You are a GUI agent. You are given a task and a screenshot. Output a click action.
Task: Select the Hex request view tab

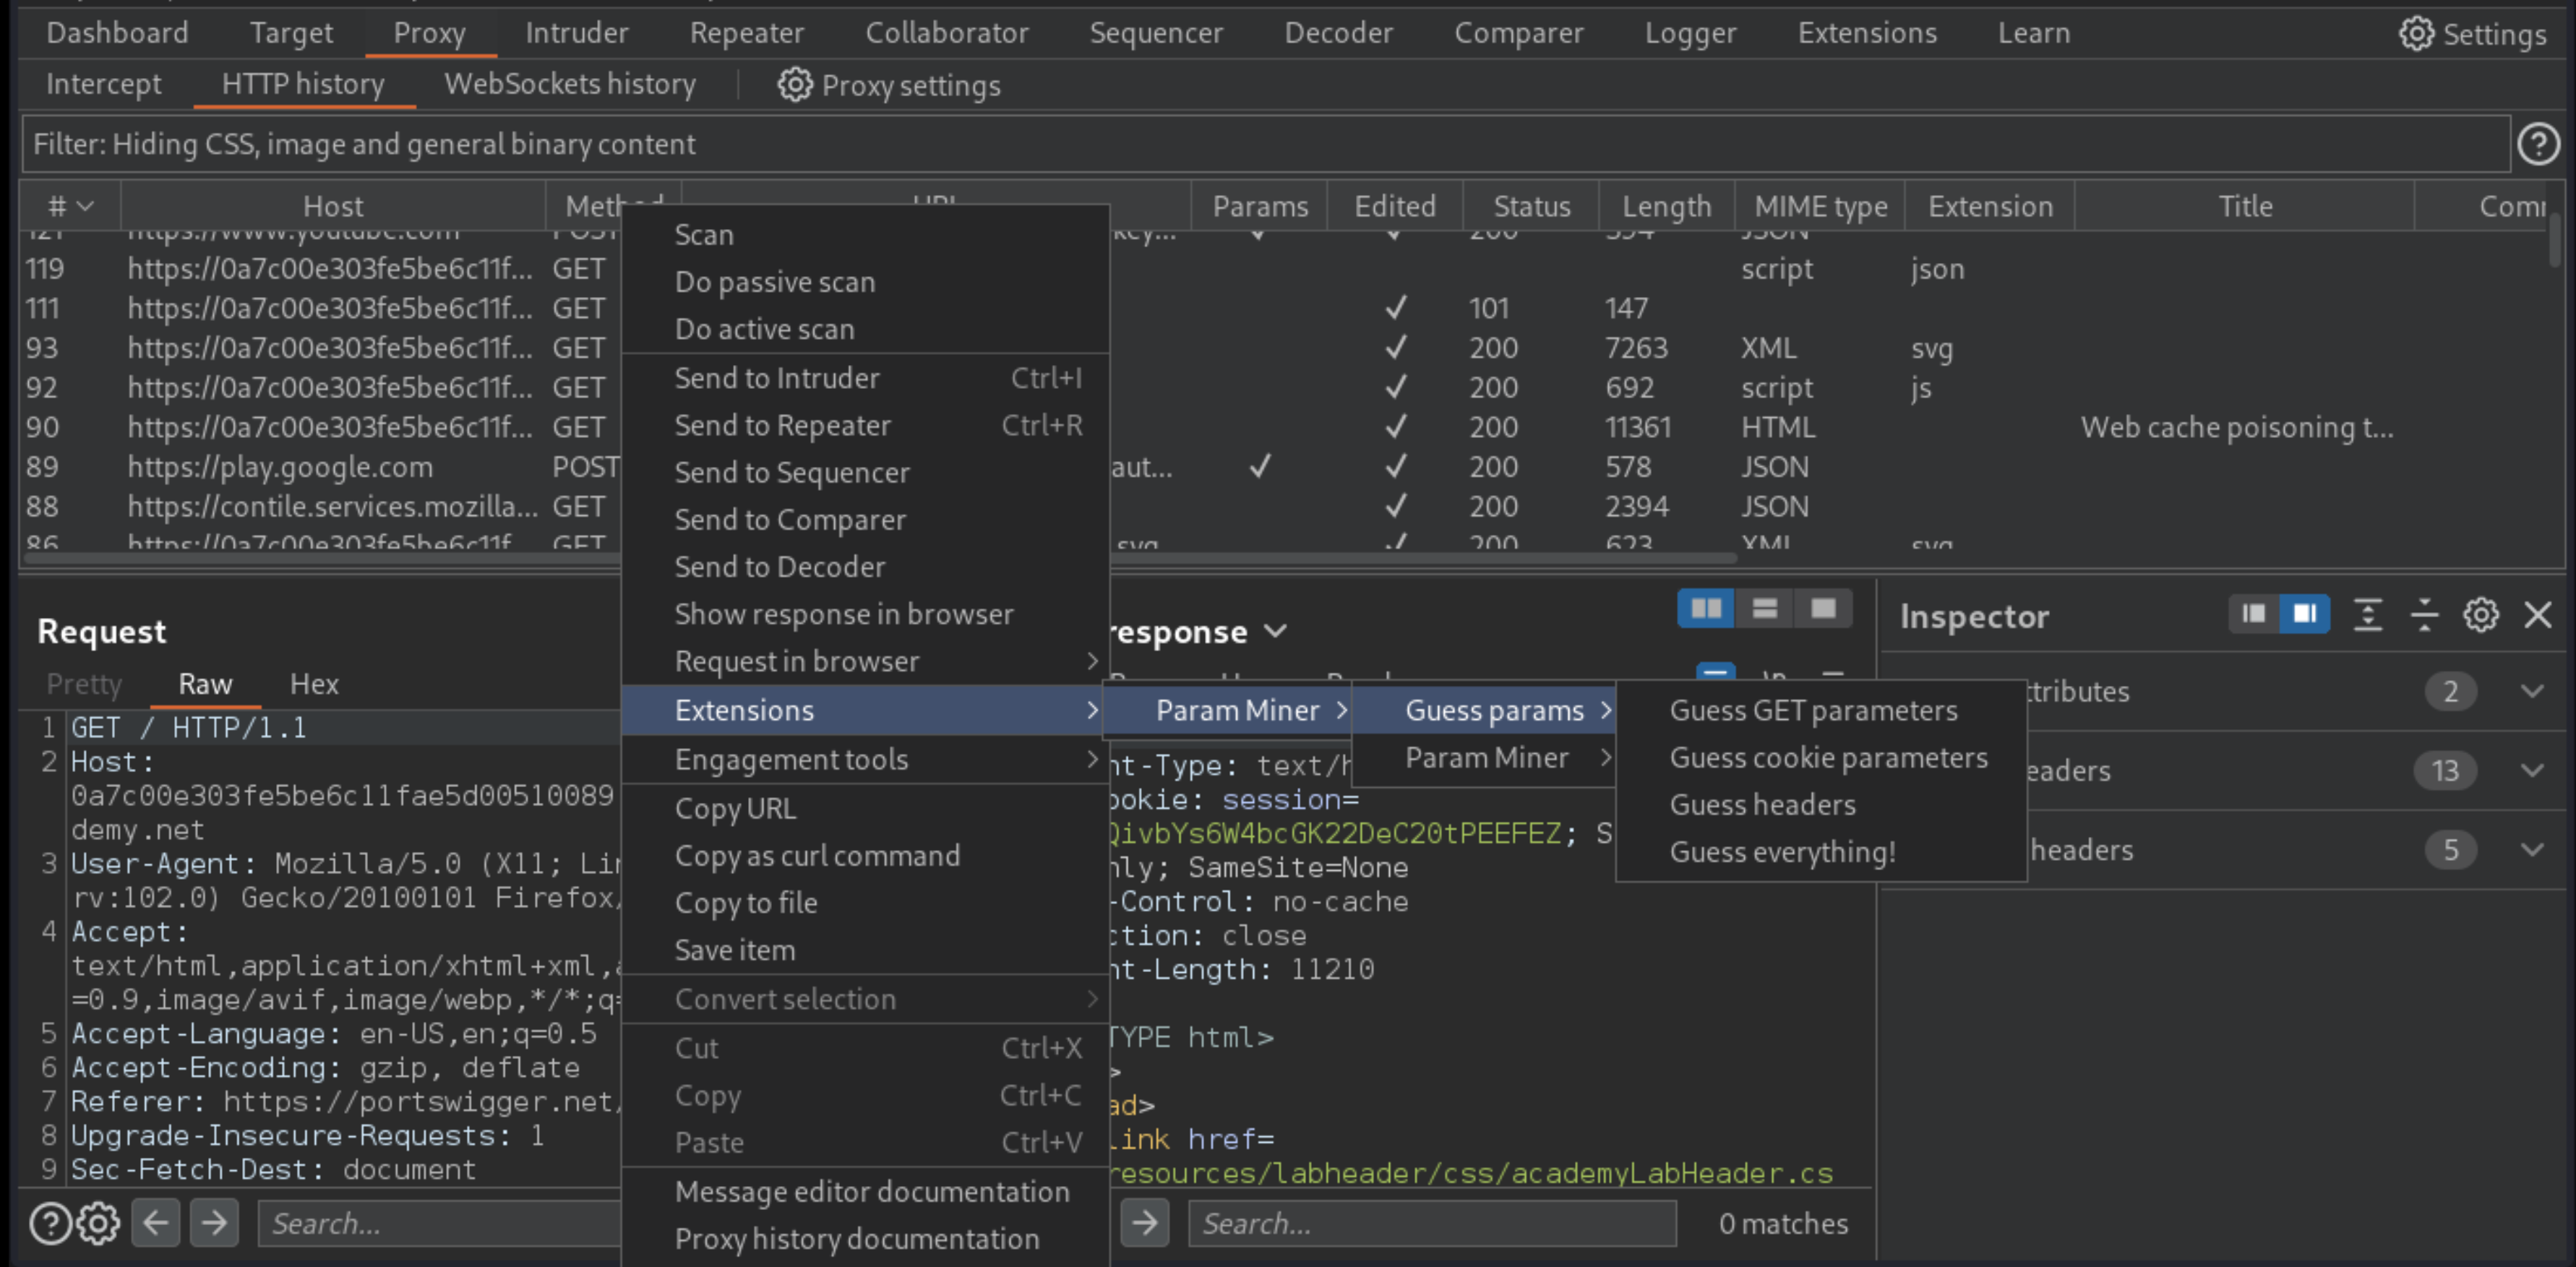314,684
